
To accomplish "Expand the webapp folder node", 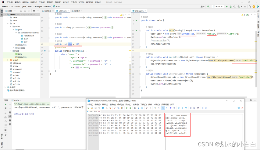I will (13, 48).
